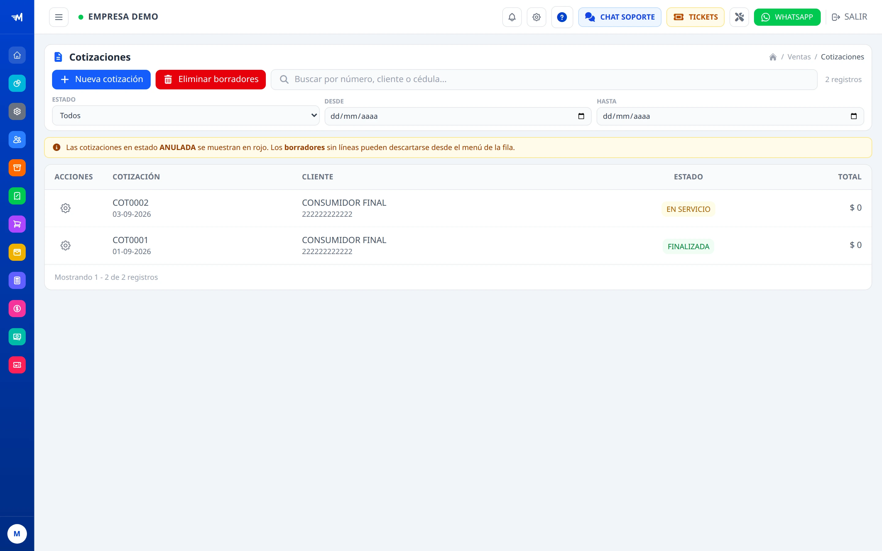Open the pie chart reports sidebar icon
The height and width of the screenshot is (551, 882).
click(17, 83)
